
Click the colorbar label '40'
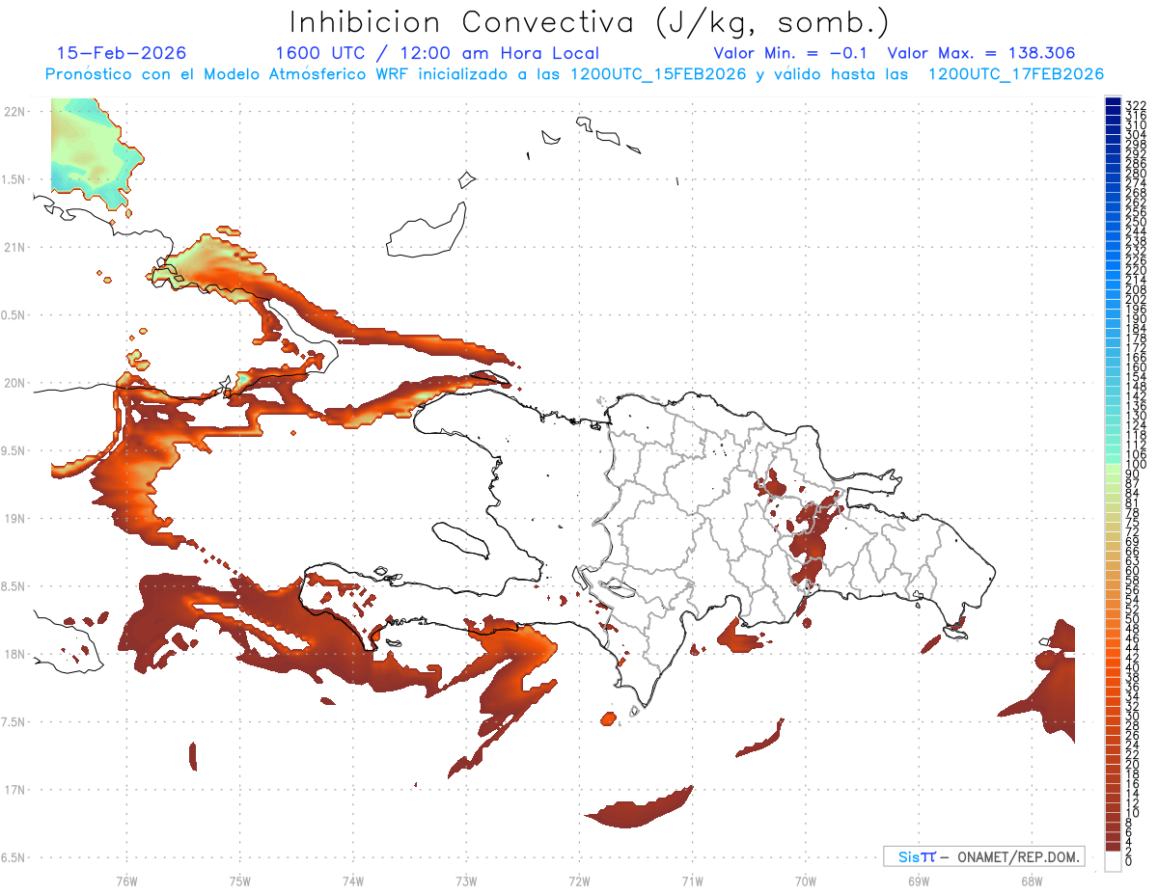[x=1132, y=667]
